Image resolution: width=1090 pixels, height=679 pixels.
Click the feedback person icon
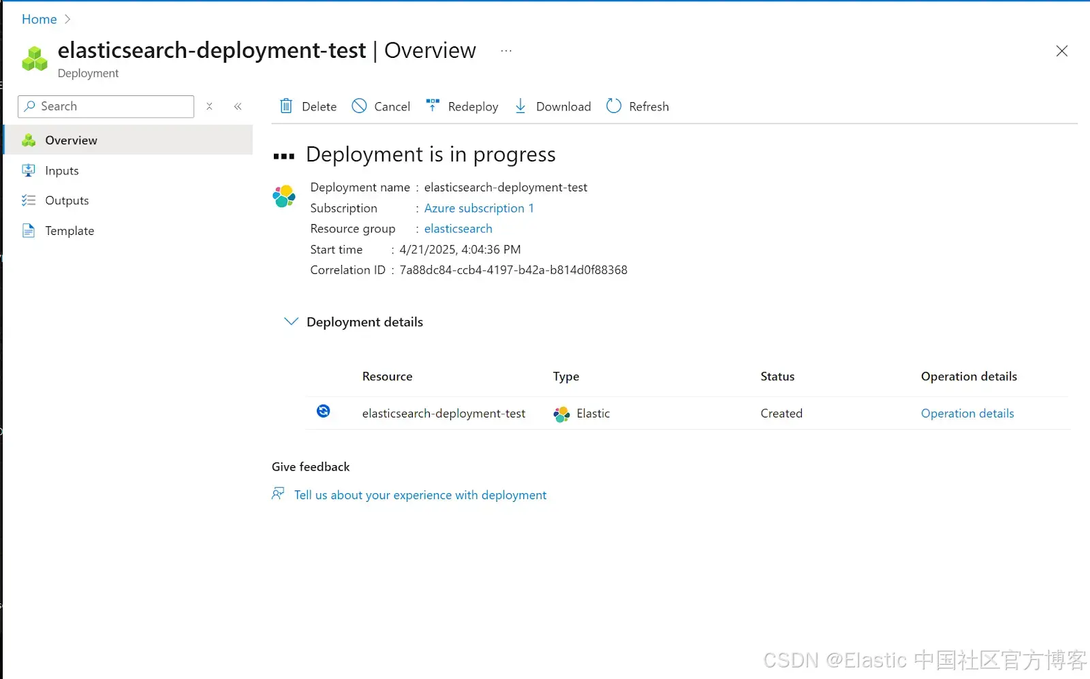pyautogui.click(x=278, y=494)
